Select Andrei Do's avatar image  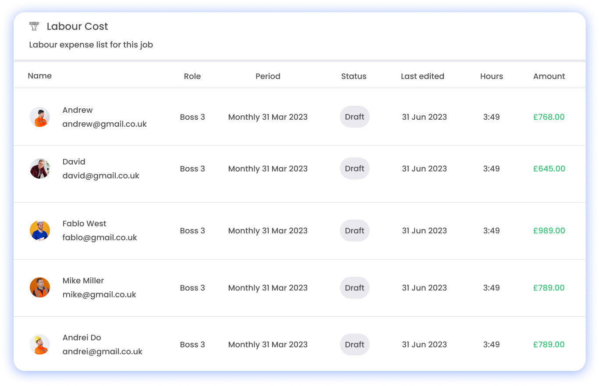tap(40, 345)
